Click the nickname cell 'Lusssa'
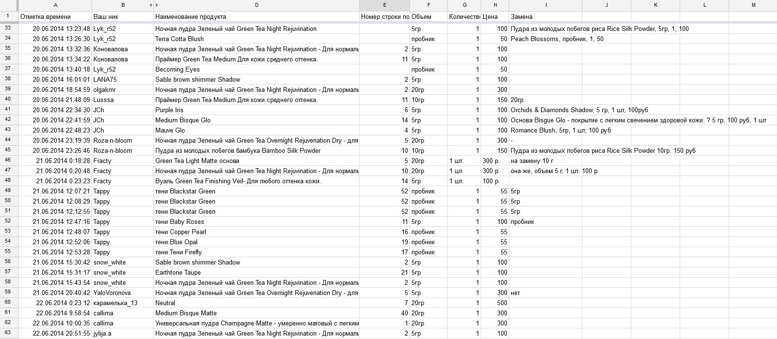This screenshot has width=777, height=339. pyautogui.click(x=123, y=100)
